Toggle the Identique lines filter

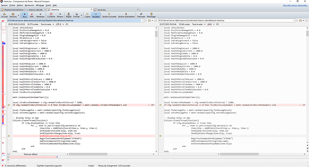point(40,15)
